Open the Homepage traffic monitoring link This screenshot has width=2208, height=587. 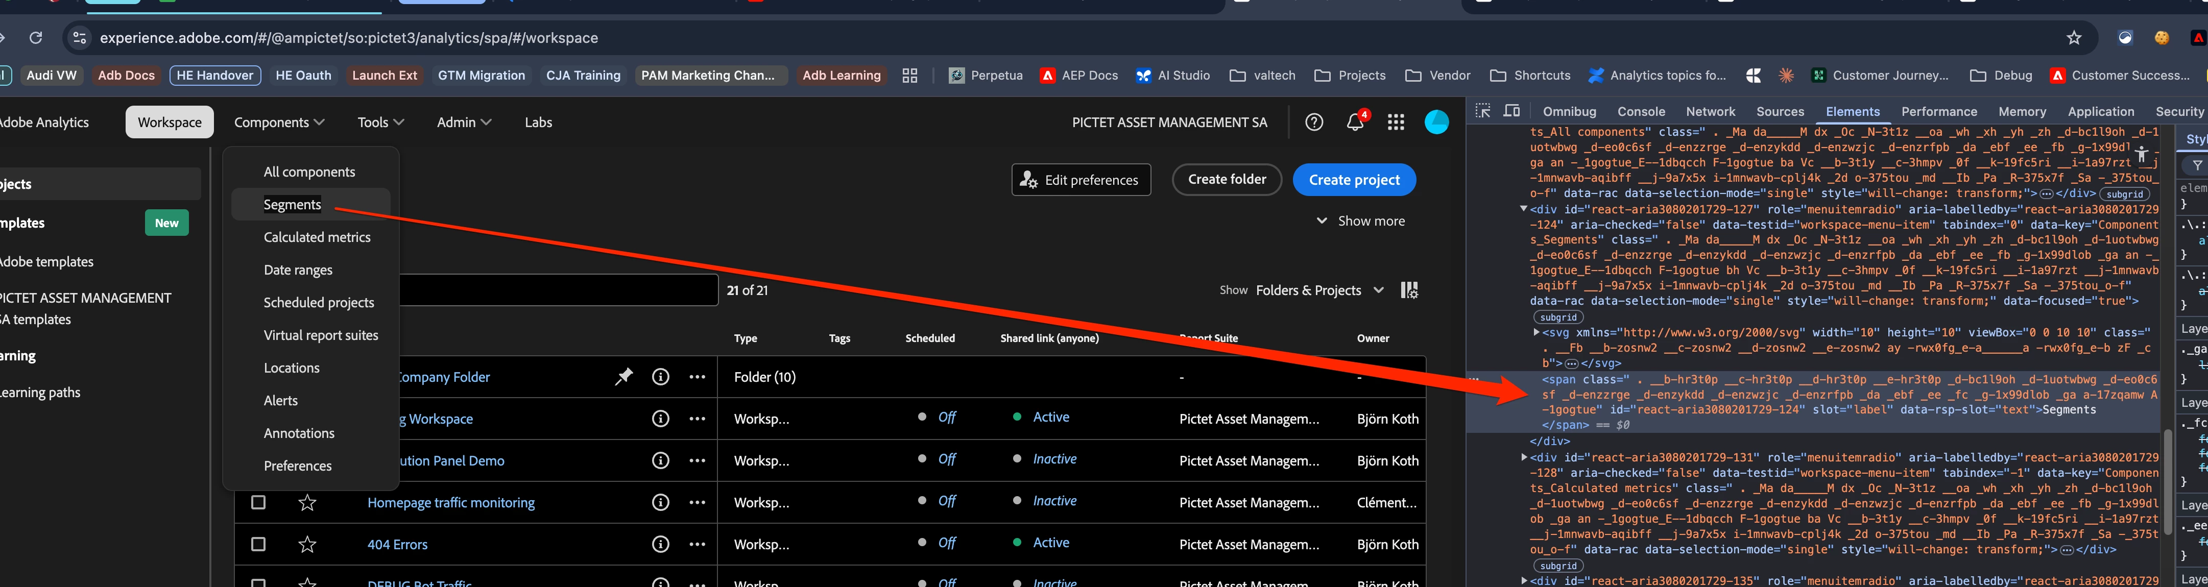pyautogui.click(x=451, y=503)
